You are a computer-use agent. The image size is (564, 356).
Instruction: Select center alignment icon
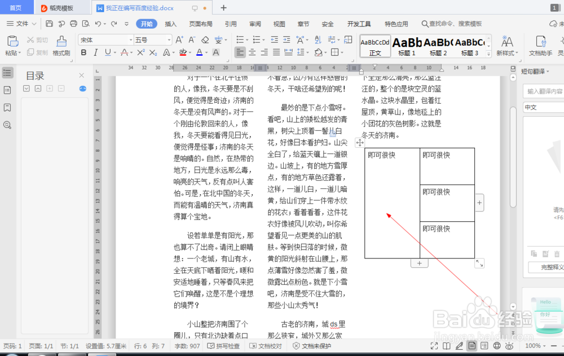pos(251,53)
